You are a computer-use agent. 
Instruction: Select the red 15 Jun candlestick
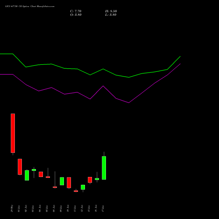pyautogui.click(x=90, y=180)
